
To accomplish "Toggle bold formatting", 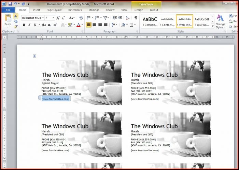I will [24, 25].
